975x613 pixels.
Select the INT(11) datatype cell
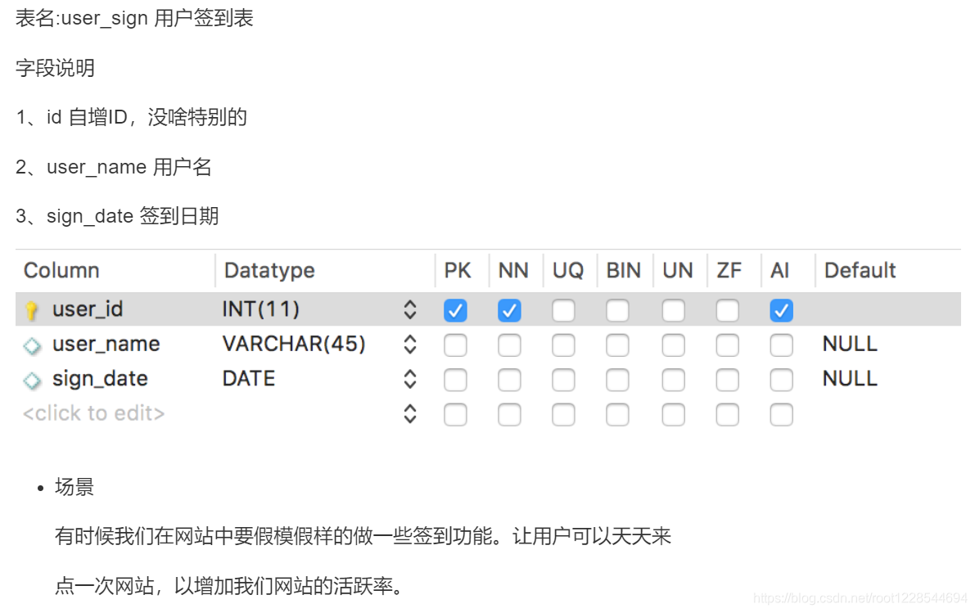[x=261, y=309]
